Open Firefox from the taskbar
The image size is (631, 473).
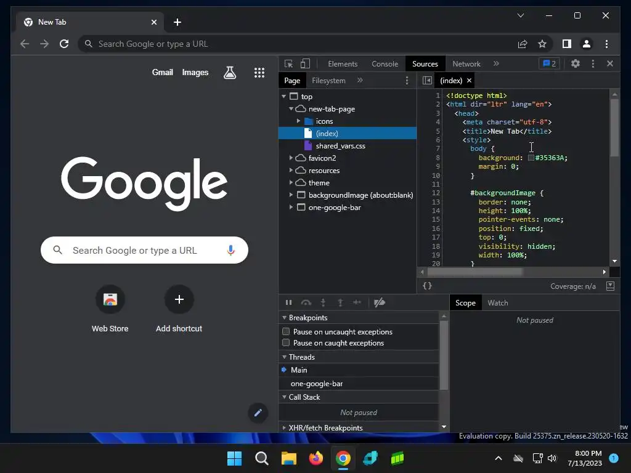(316, 458)
